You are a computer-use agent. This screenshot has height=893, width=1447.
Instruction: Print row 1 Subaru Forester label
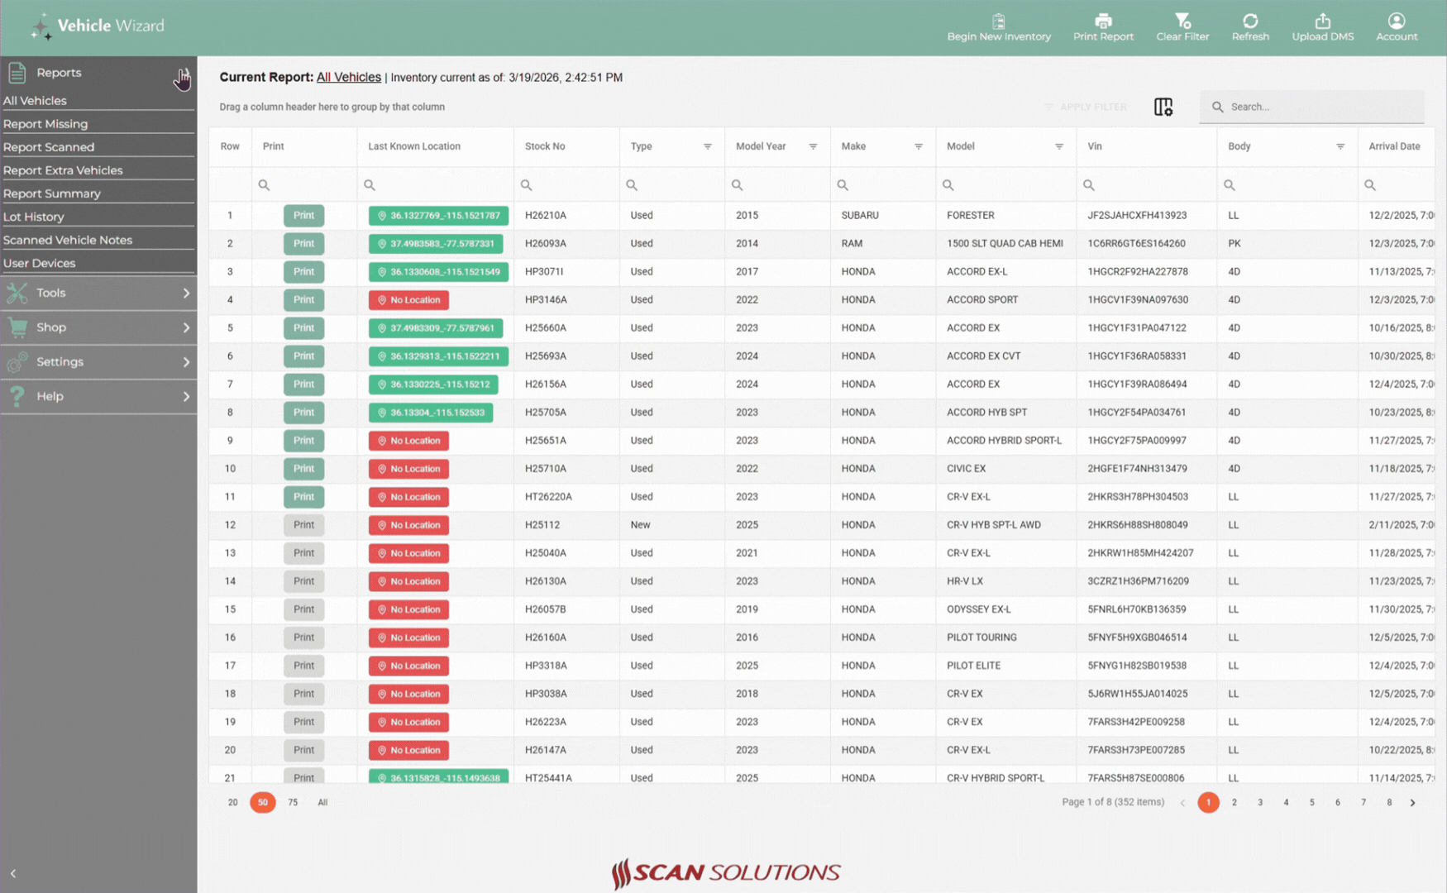pos(303,215)
